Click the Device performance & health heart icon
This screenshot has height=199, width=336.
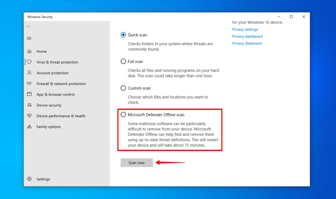pos(29,116)
